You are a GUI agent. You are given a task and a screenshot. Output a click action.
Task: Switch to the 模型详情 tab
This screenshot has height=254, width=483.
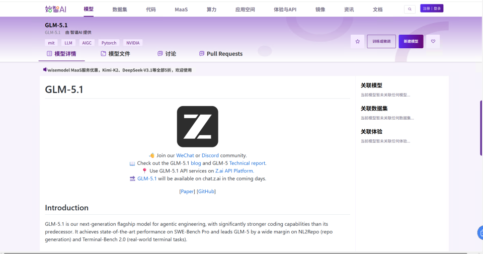61,54
